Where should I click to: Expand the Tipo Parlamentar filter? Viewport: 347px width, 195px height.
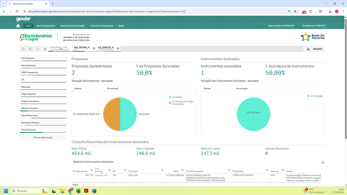43,115
